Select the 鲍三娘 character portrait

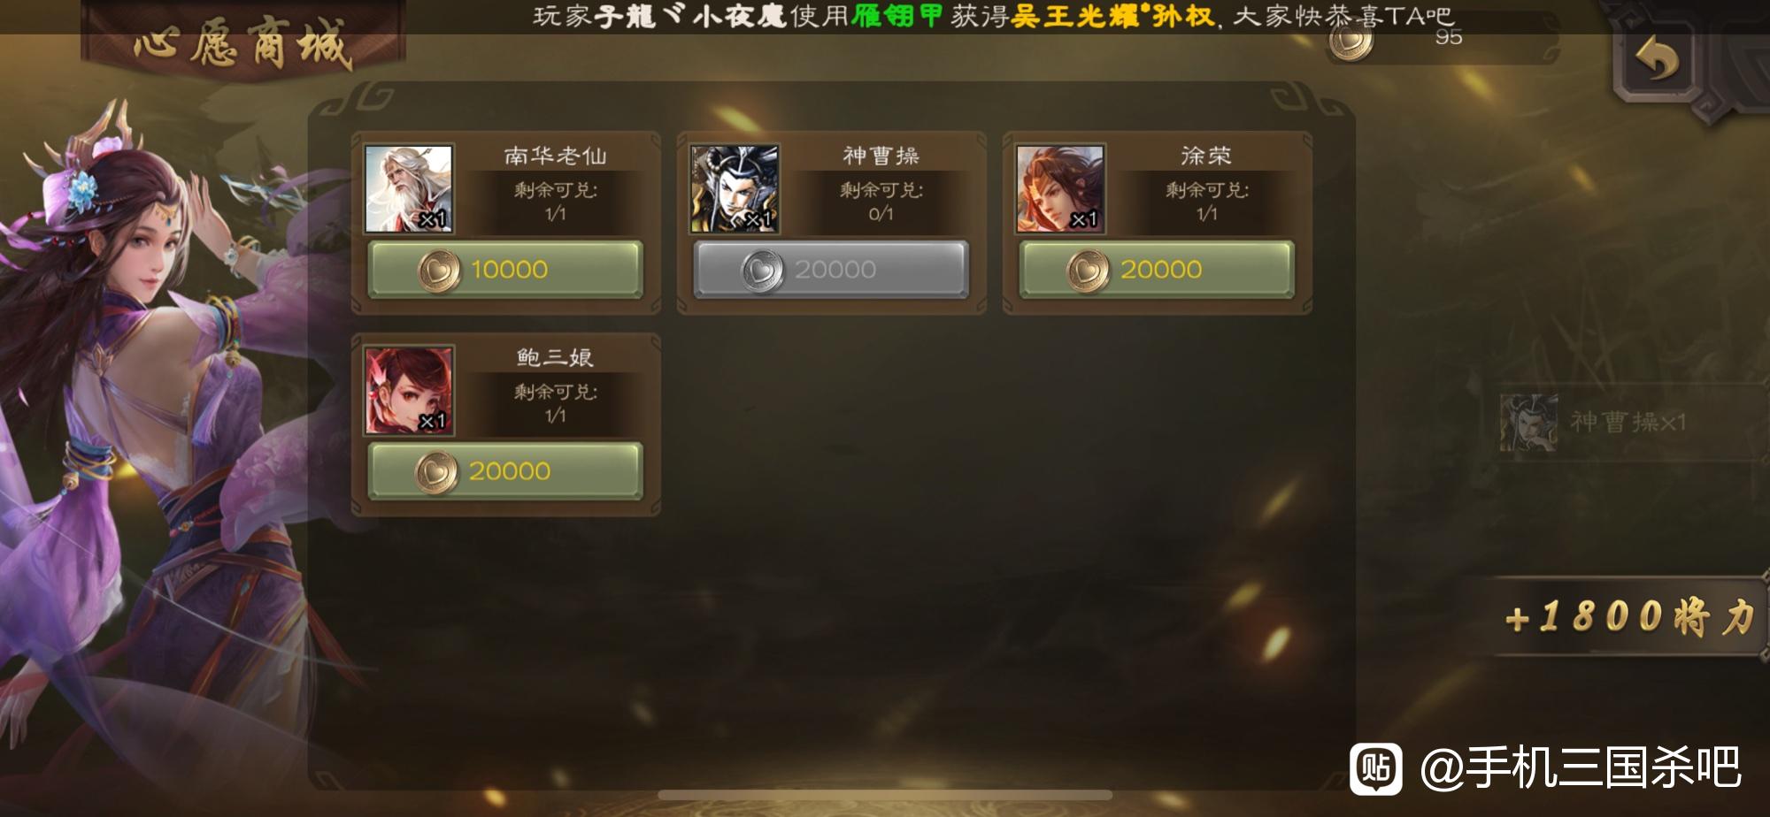pos(409,390)
